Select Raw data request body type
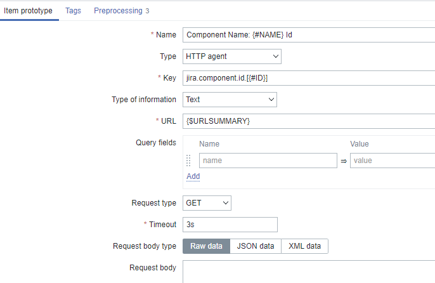This screenshot has height=283, width=435. click(x=206, y=246)
